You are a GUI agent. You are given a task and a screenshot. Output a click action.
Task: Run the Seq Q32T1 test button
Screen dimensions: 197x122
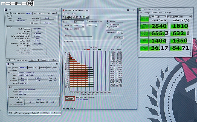coord(144,26)
